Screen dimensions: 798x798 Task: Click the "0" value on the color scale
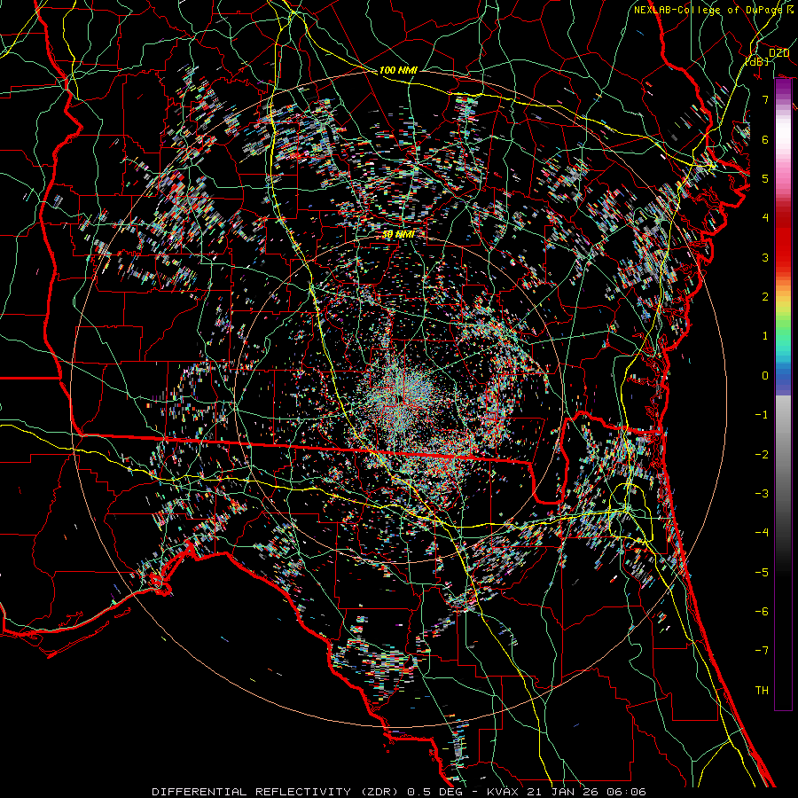coord(765,376)
